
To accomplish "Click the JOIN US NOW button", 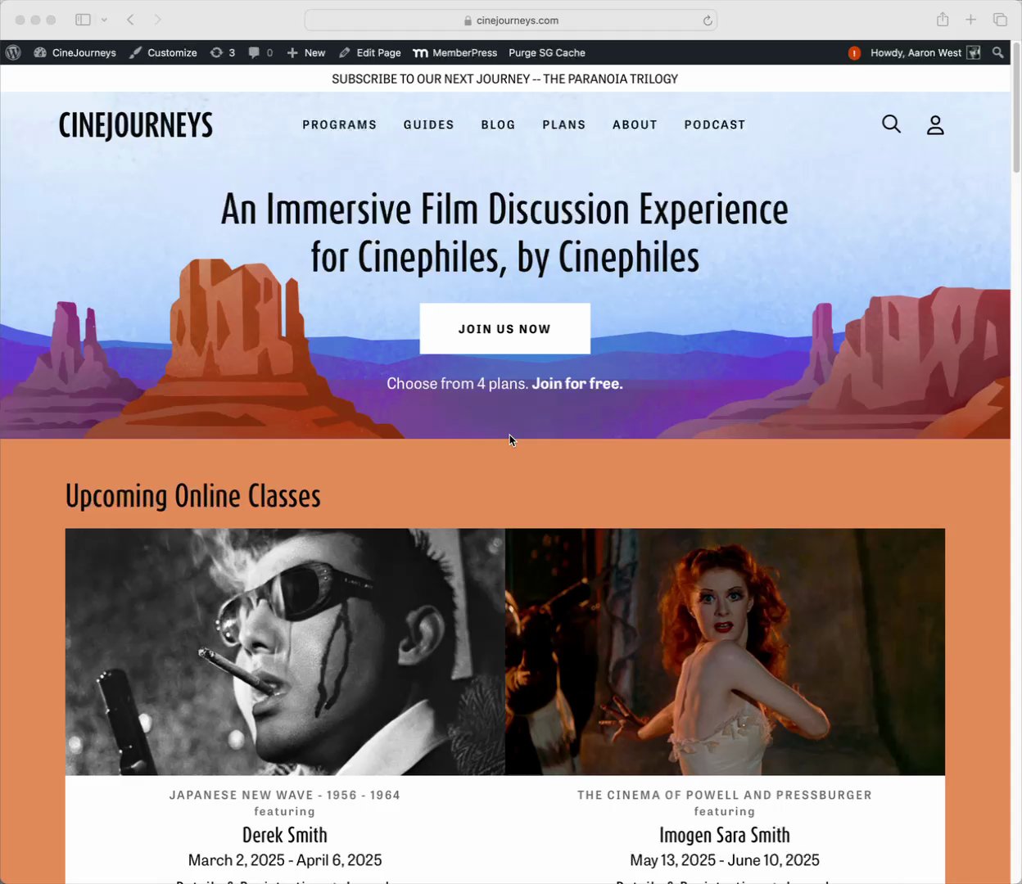I will coord(504,329).
